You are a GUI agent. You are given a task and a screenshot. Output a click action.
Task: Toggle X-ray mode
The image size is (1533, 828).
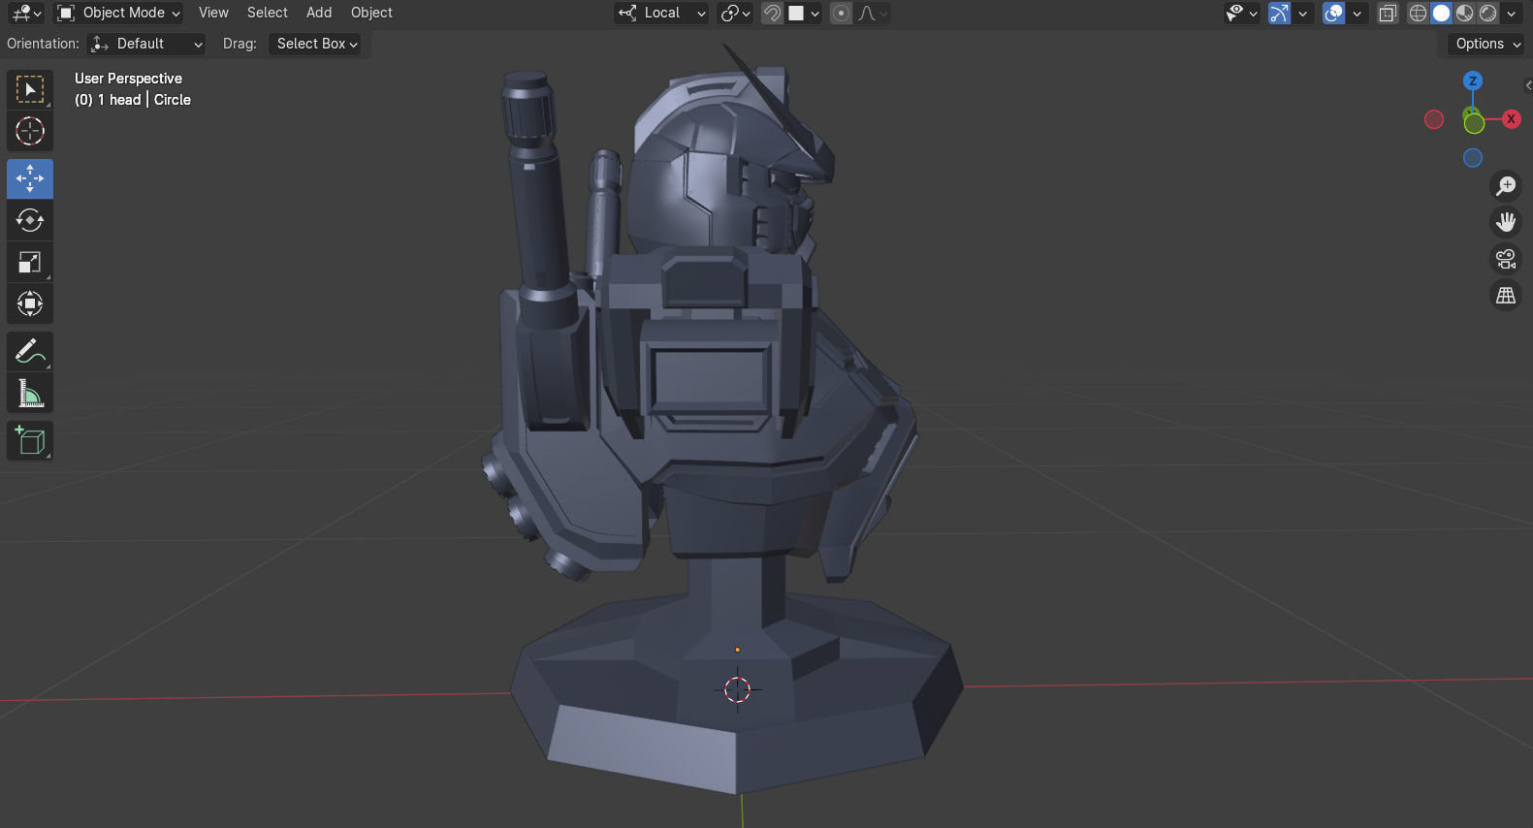click(x=1388, y=13)
